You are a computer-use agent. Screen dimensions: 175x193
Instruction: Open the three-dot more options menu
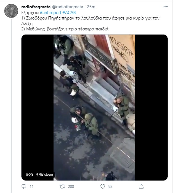tap(165, 6)
